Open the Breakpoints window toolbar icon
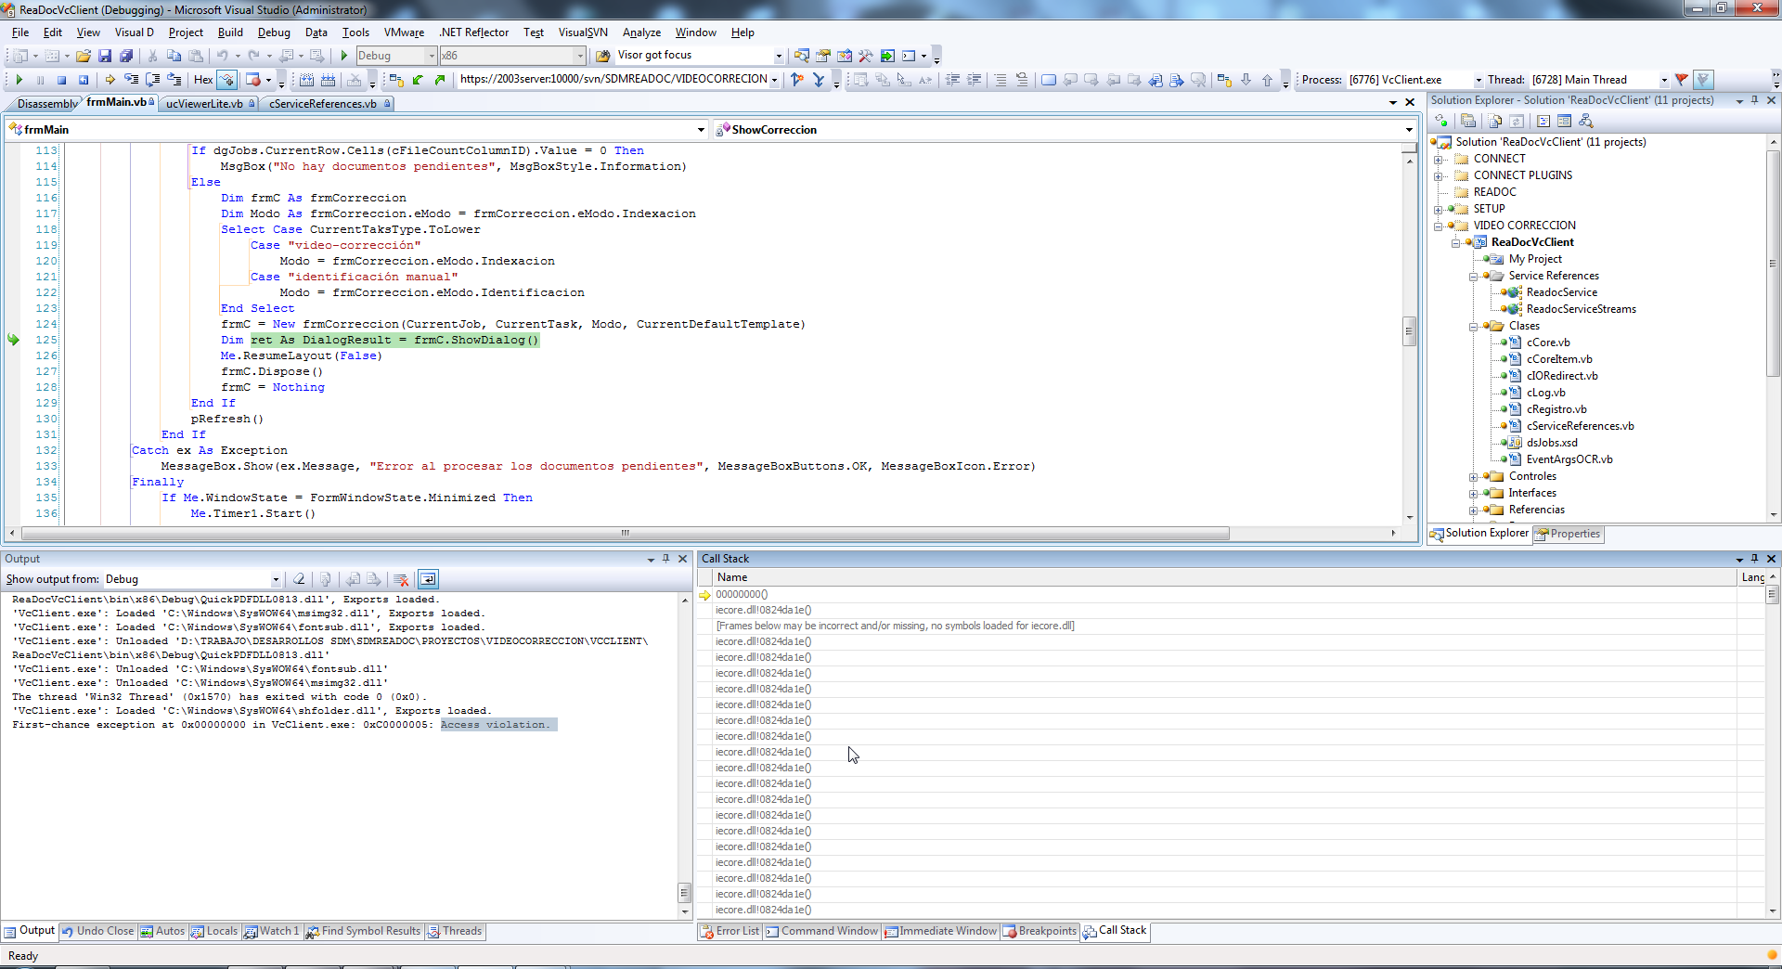 click(252, 80)
